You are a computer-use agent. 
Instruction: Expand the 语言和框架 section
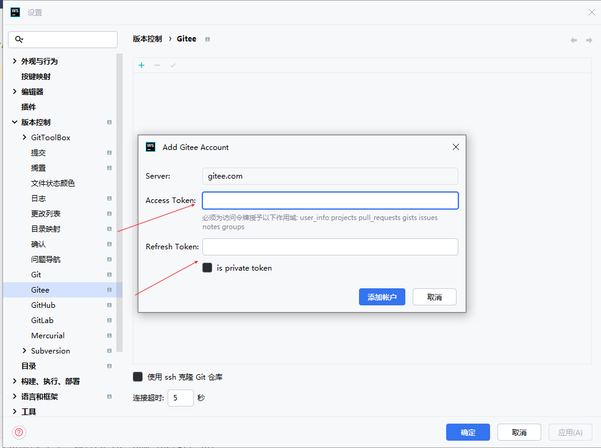pyautogui.click(x=15, y=396)
